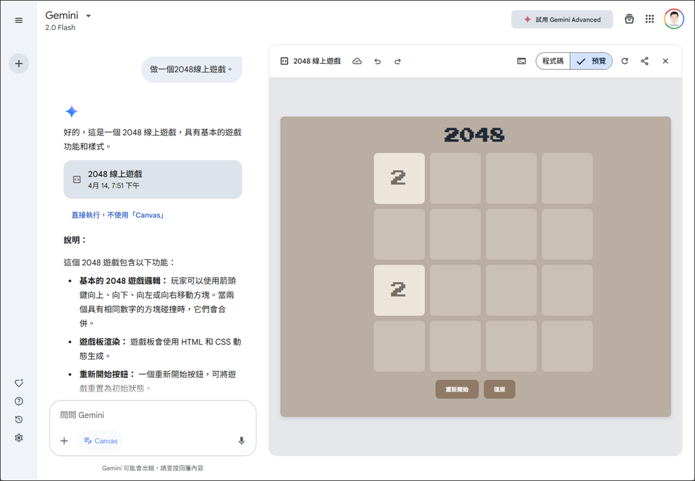Add attachment with plus in prompt box
The height and width of the screenshot is (481, 695).
tap(64, 441)
